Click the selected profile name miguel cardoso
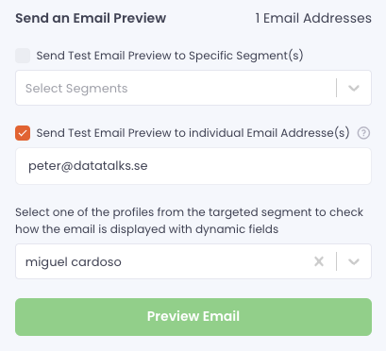386x351 pixels. point(74,262)
